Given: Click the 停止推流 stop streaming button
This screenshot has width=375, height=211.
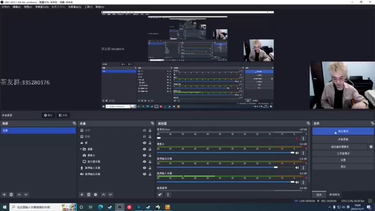Looking at the screenshot, I should 343,131.
